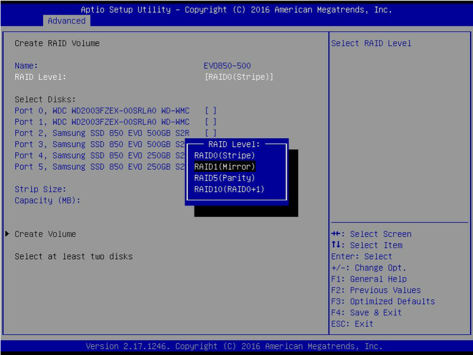
Task: Select the Port 1 WDC WD2003FZEX row
Action: pyautogui.click(x=102, y=122)
